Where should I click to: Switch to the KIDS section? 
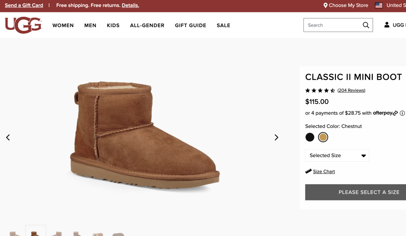click(x=113, y=25)
